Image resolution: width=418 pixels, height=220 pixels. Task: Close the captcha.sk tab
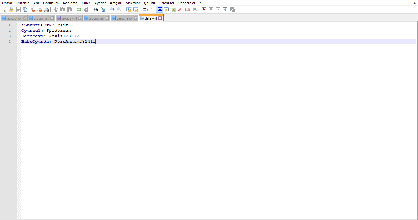(136, 18)
